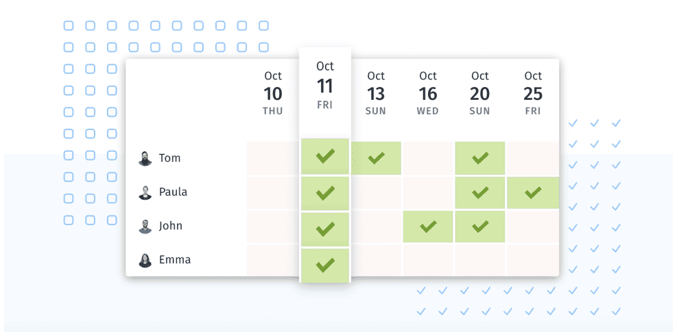Uncheck Tom's availability on Oct 13
The height and width of the screenshot is (332, 692).
pyautogui.click(x=376, y=158)
